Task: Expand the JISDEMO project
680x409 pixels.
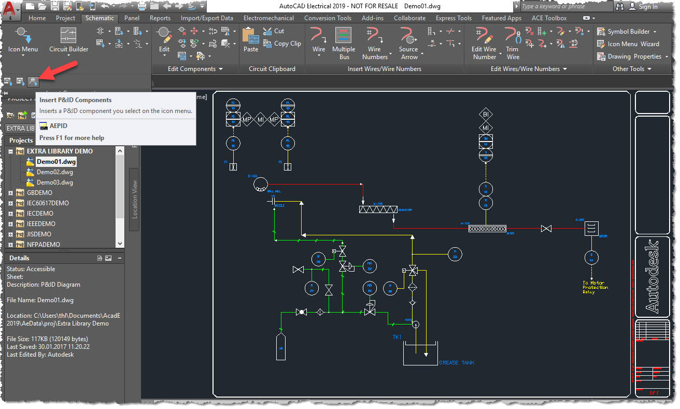Action: [10, 234]
